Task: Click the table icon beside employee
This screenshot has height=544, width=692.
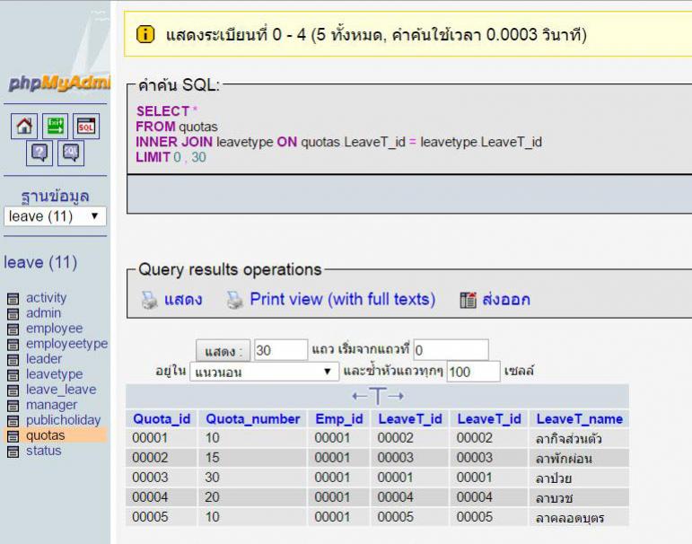Action: point(13,329)
